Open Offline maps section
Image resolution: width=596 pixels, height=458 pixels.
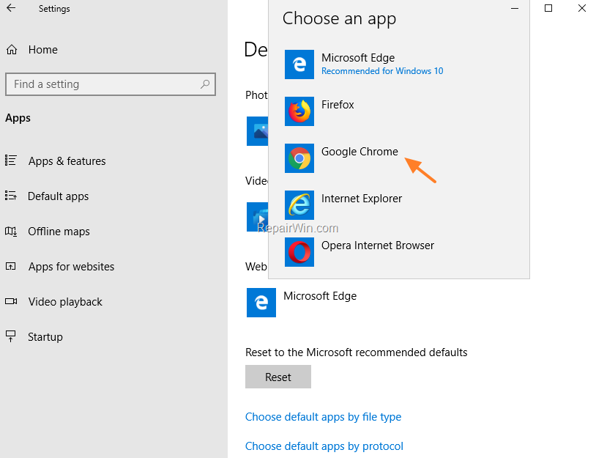click(59, 232)
